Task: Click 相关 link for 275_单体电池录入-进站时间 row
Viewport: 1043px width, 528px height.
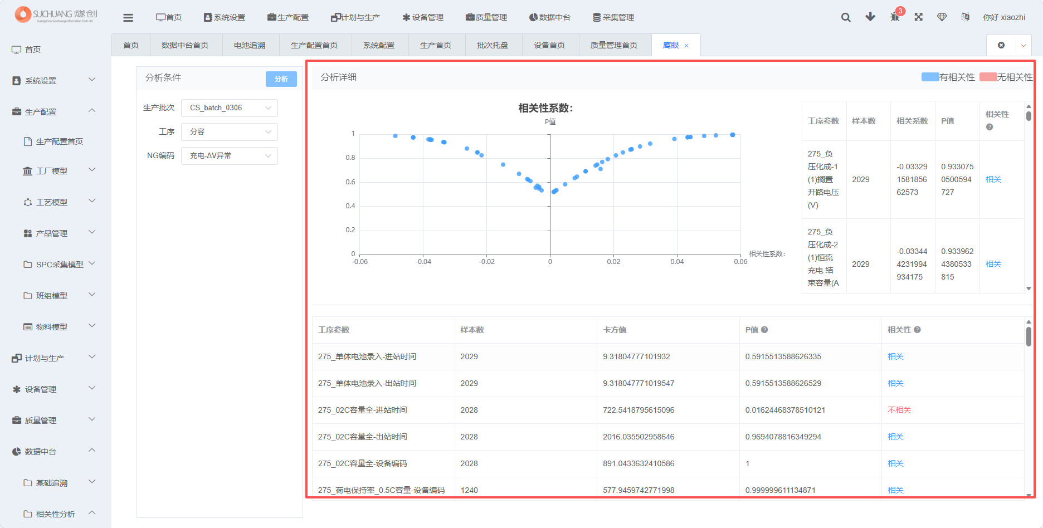Action: (895, 356)
